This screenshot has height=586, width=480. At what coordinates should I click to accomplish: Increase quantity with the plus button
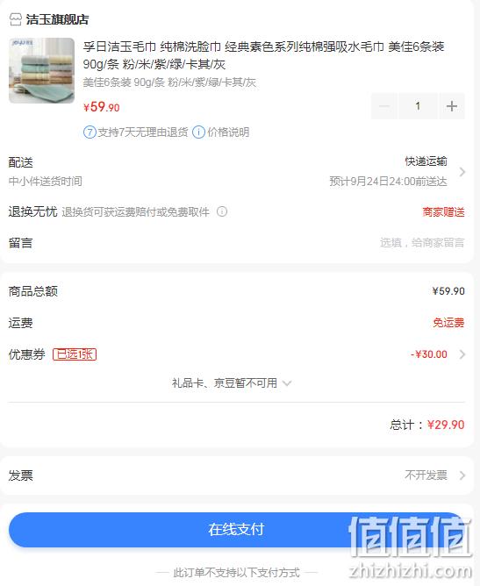(x=452, y=106)
